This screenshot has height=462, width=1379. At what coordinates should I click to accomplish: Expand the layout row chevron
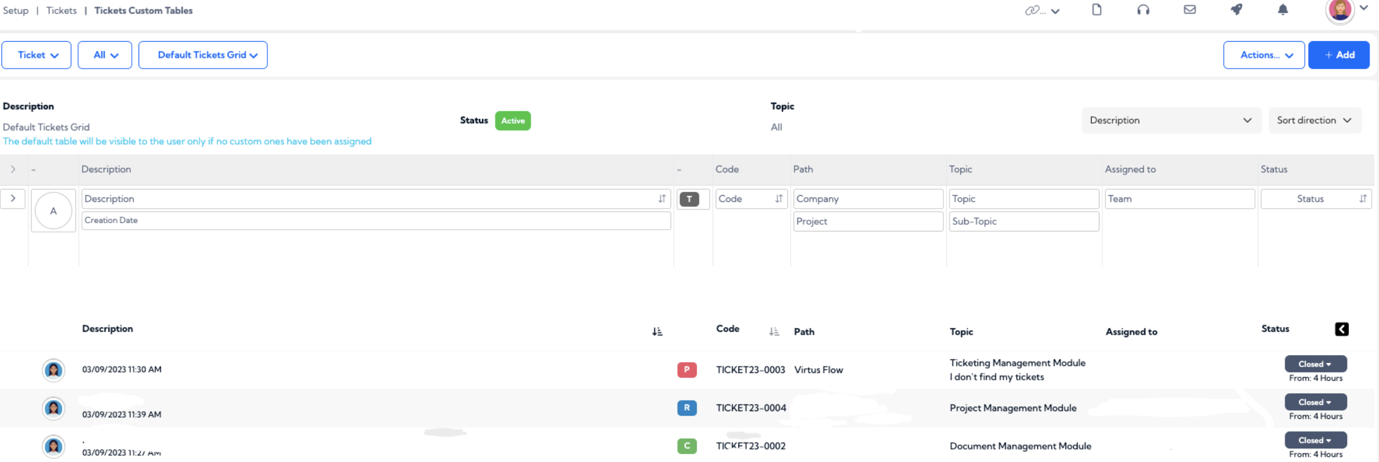[13, 199]
